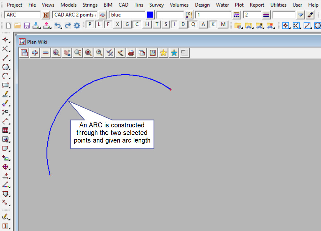The height and width of the screenshot is (231, 321).
Task: Click the N name button beside ARC
Action: pyautogui.click(x=45, y=15)
